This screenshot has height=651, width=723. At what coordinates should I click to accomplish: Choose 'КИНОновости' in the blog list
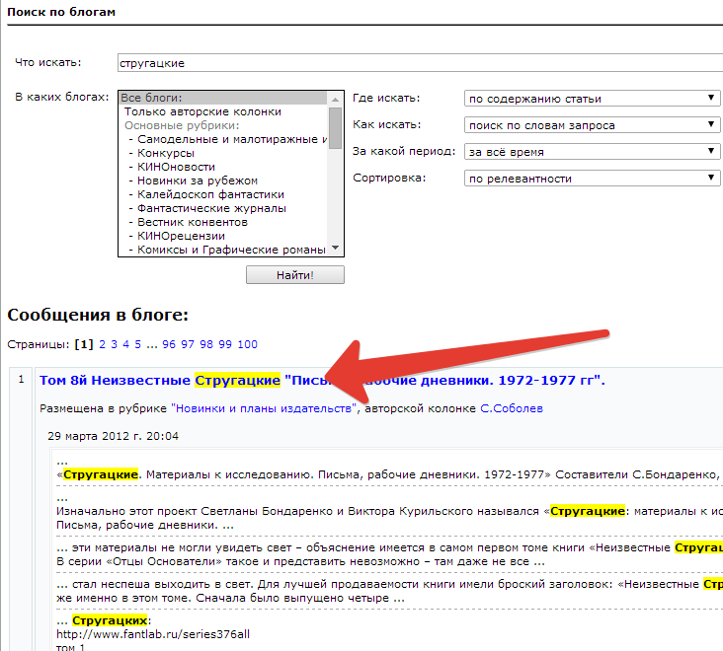pos(176,167)
